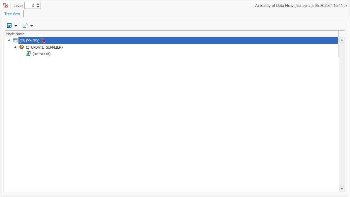Image resolution: width=350 pixels, height=197 pixels.
Task: Click the table icon beside ZSUPPLIER
Action: pos(15,40)
